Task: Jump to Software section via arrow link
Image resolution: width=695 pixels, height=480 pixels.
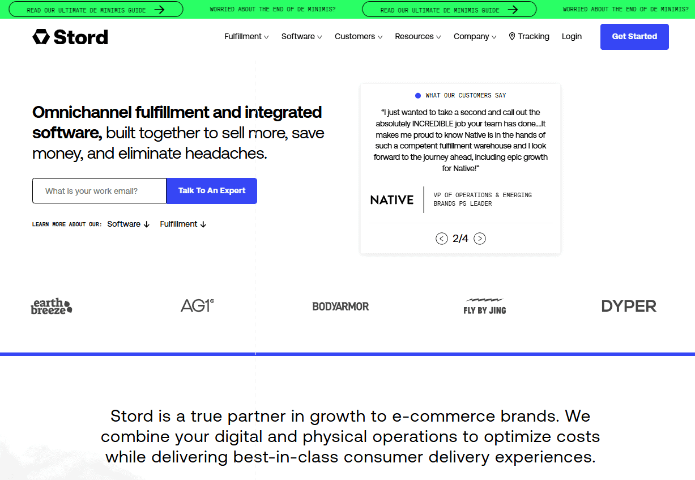Action: click(129, 224)
